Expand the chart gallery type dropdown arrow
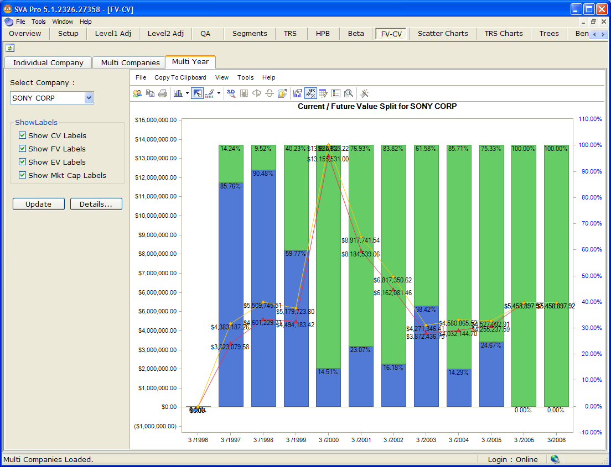Image resolution: width=611 pixels, height=467 pixels. pos(187,93)
